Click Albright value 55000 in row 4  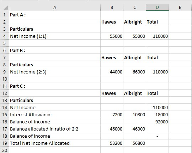tap(134, 36)
